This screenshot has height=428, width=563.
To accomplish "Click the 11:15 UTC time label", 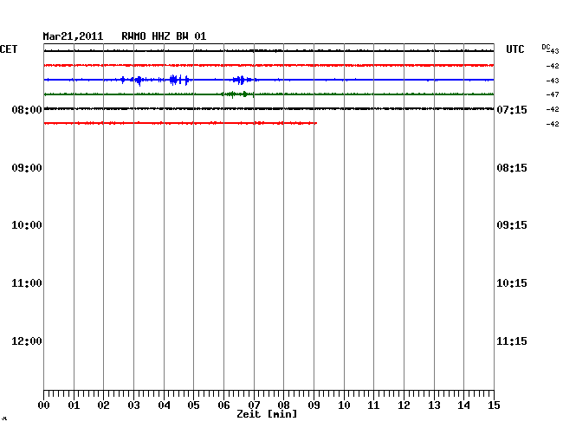I will point(512,341).
